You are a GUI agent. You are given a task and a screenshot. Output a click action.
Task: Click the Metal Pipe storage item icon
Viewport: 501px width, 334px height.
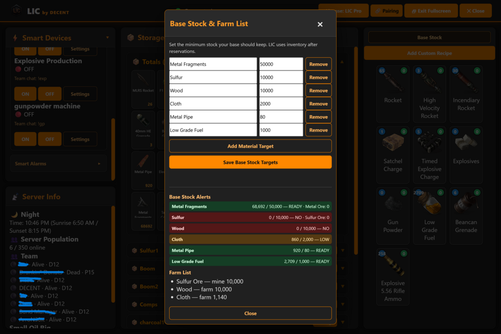[x=143, y=161]
